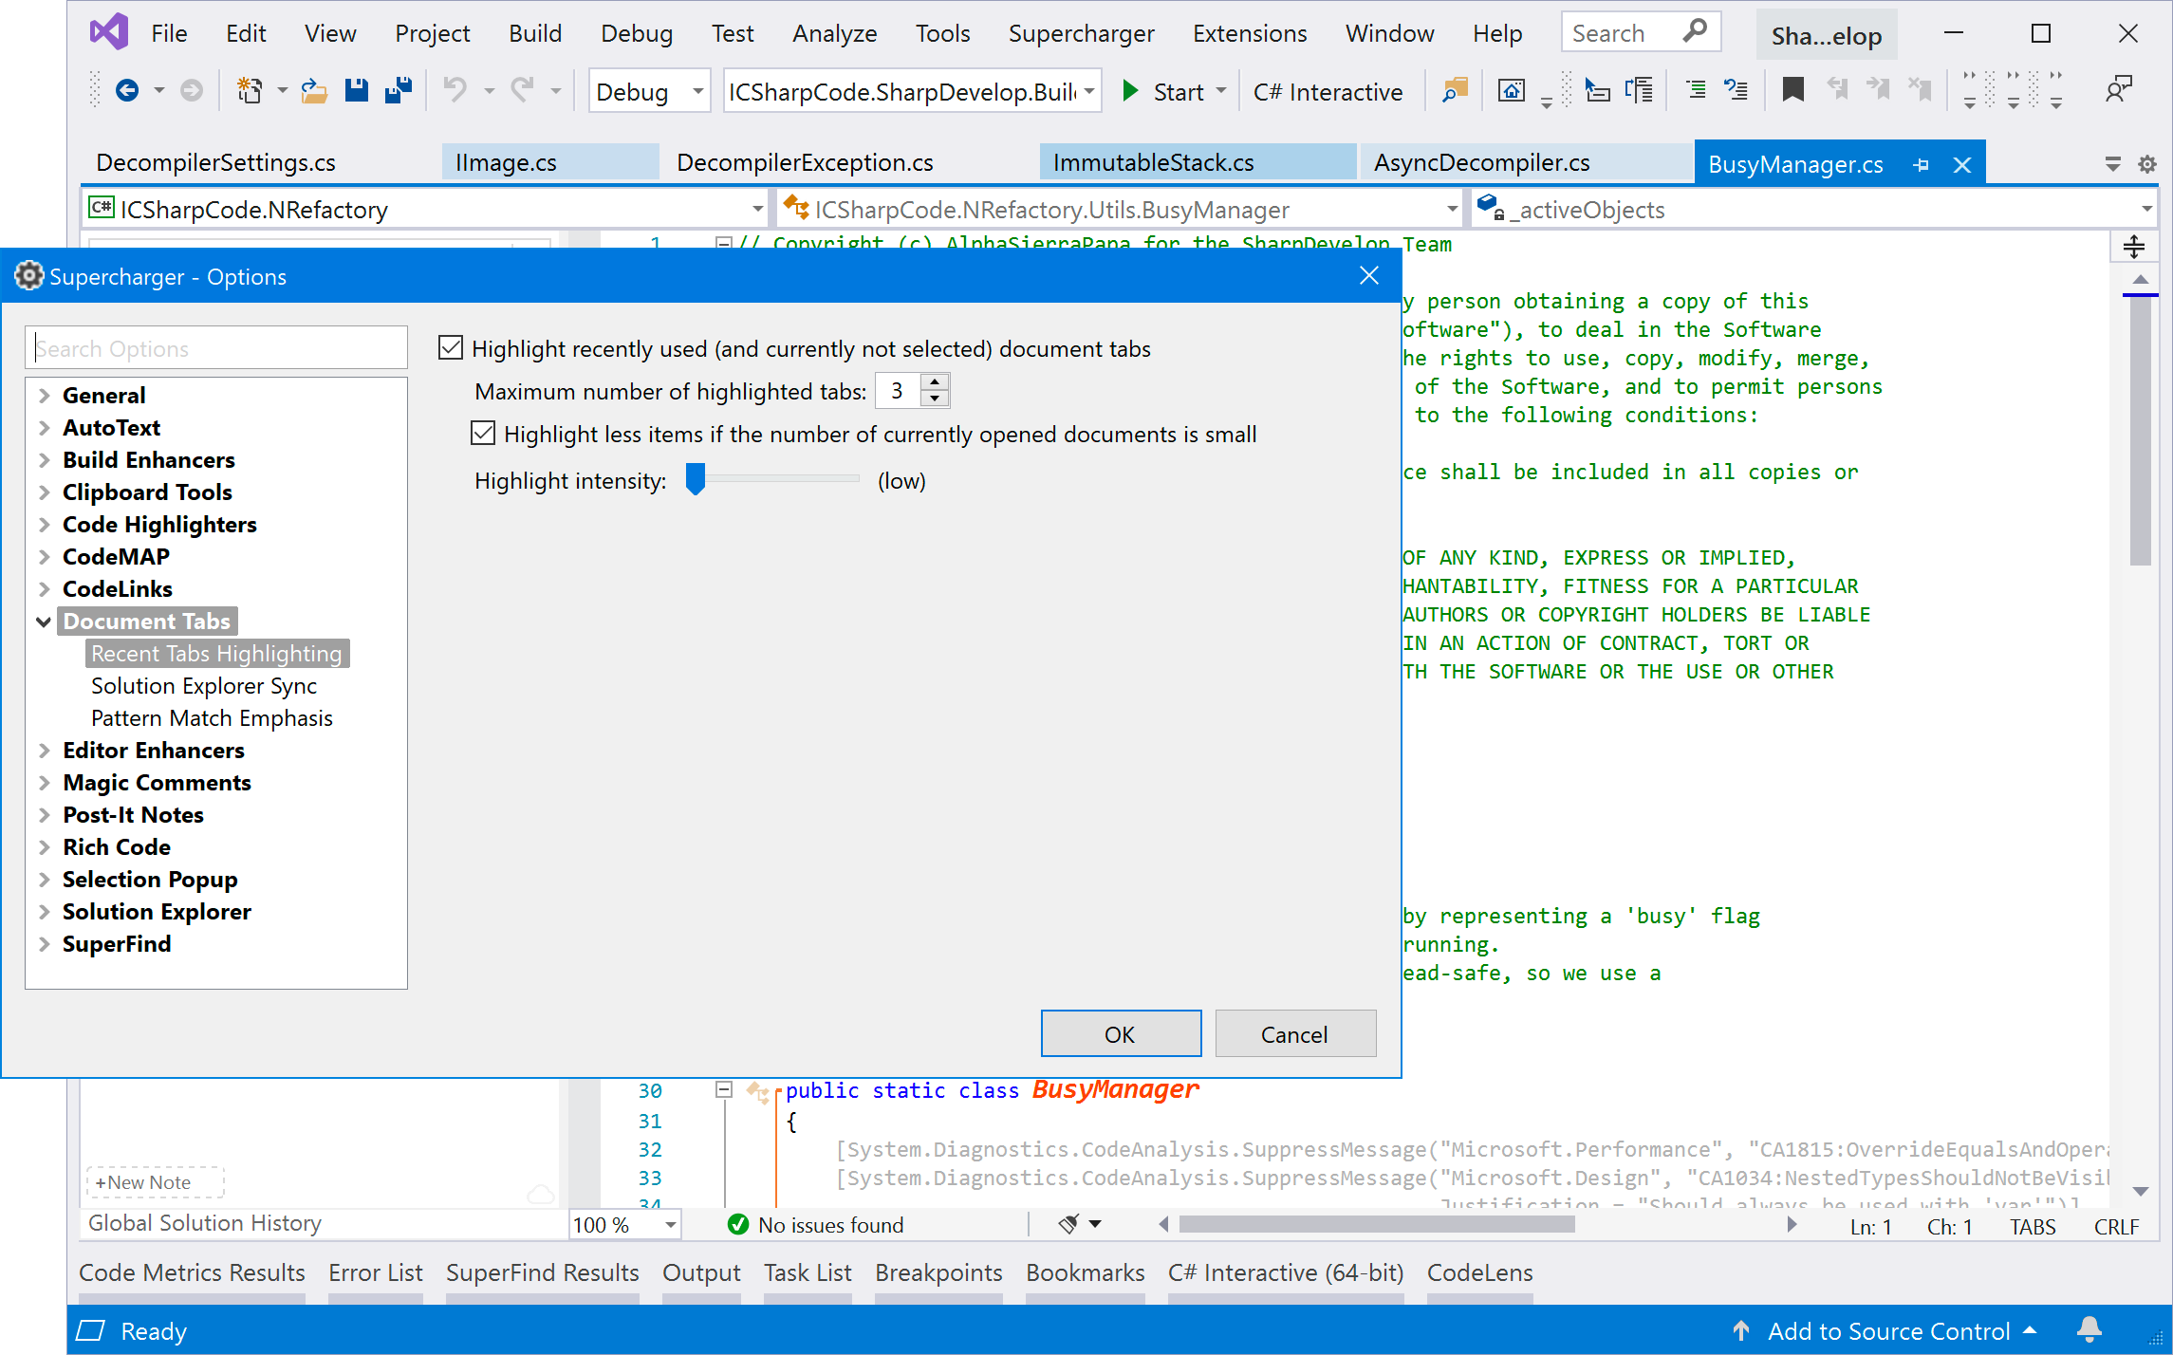This screenshot has width=2173, height=1355.
Task: Expand the Editor Enhancers node
Action: point(44,750)
